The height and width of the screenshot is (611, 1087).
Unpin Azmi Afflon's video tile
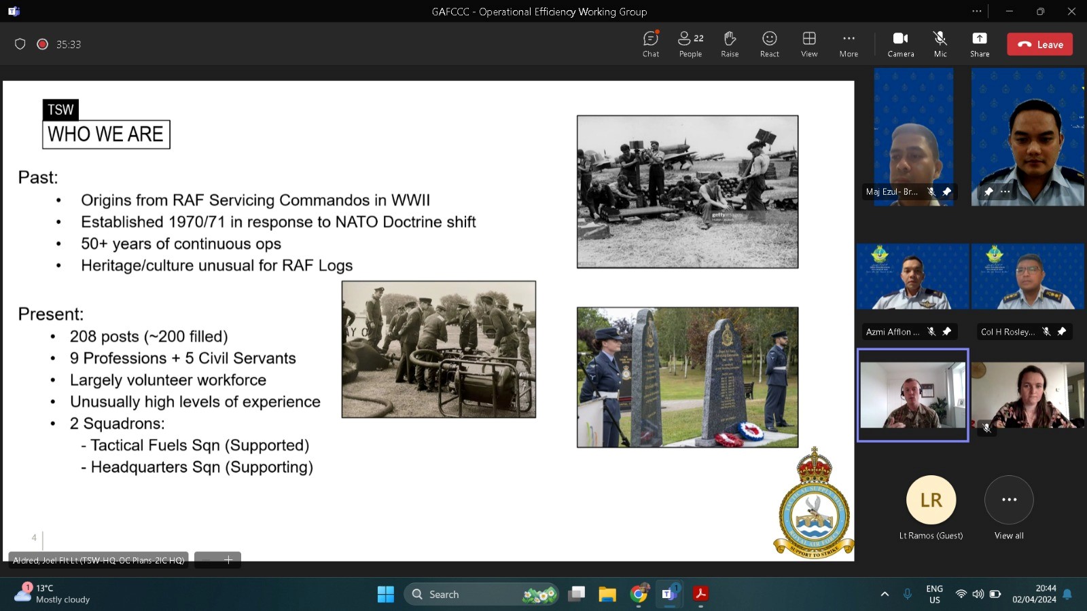tap(946, 331)
